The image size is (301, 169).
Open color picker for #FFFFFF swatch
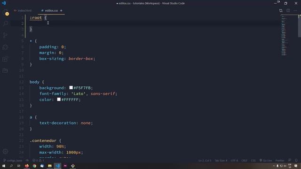click(59, 99)
